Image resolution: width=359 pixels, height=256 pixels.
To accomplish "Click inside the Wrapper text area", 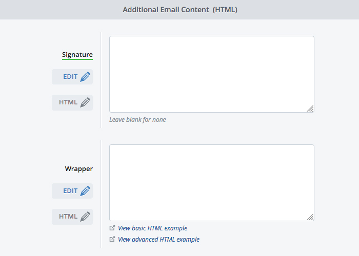I will pyautogui.click(x=211, y=183).
